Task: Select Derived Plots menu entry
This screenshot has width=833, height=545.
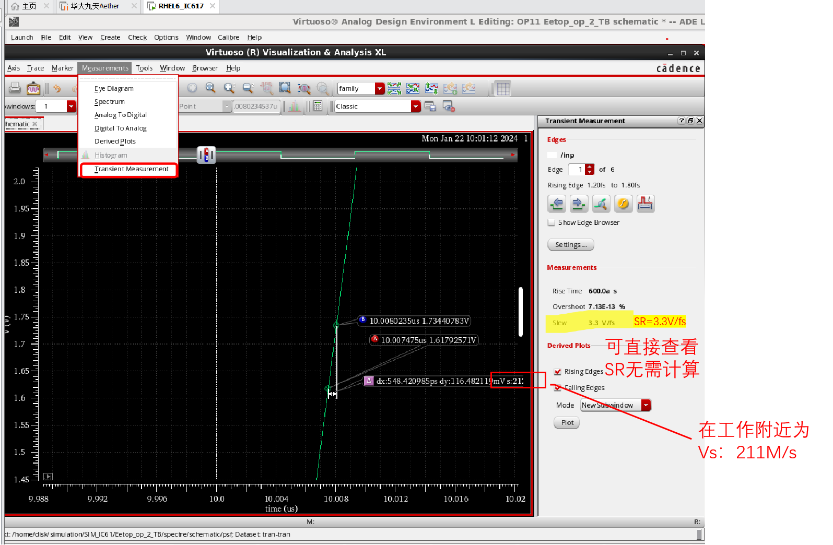Action: pyautogui.click(x=115, y=141)
